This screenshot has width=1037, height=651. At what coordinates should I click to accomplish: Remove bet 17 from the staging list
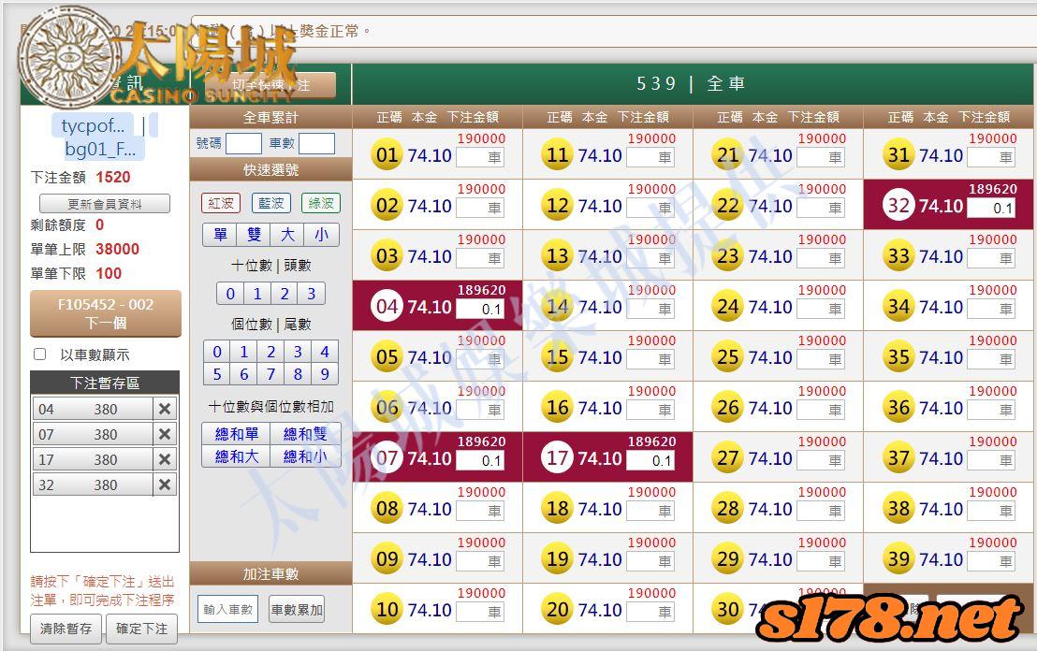(x=165, y=459)
